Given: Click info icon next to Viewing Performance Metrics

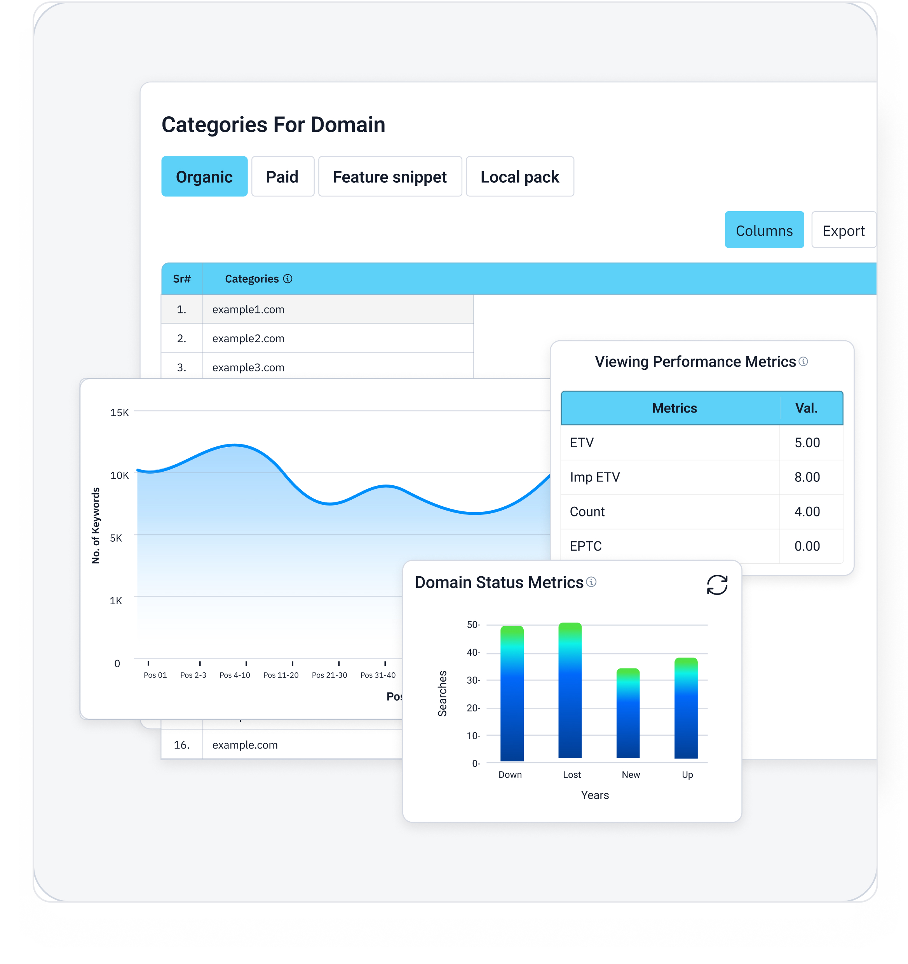Looking at the screenshot, I should (x=803, y=361).
